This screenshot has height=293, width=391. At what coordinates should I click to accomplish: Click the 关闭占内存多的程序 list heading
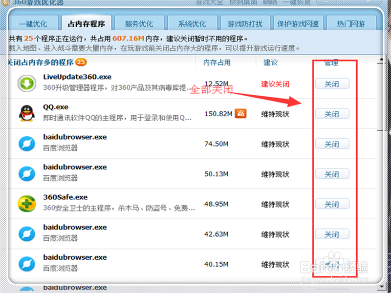tap(41, 62)
